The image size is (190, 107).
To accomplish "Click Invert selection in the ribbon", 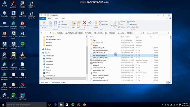I will coord(133,27).
